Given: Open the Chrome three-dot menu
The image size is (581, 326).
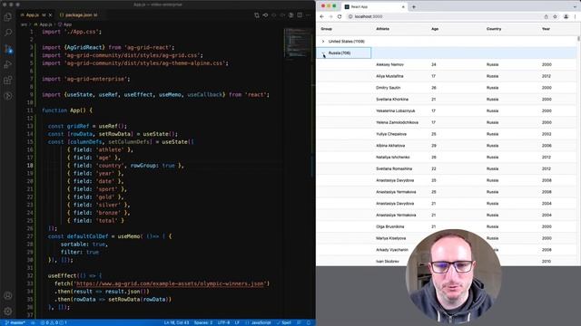Looking at the screenshot, I should 576,16.
